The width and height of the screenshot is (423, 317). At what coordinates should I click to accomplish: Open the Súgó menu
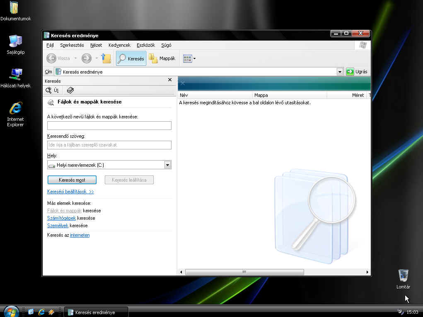click(x=166, y=45)
